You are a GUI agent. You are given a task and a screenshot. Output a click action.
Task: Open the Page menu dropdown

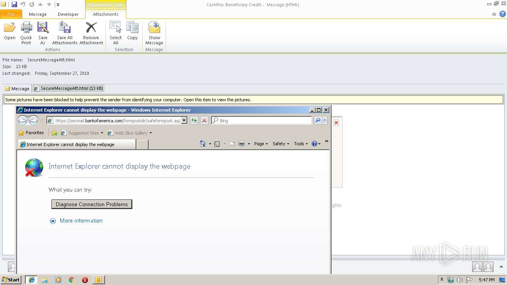[x=261, y=144]
